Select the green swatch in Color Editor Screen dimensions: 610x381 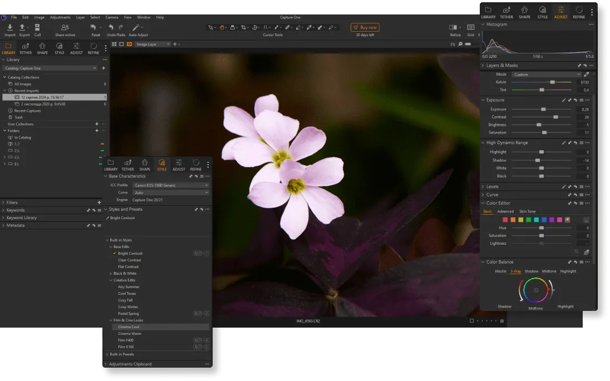coord(528,220)
